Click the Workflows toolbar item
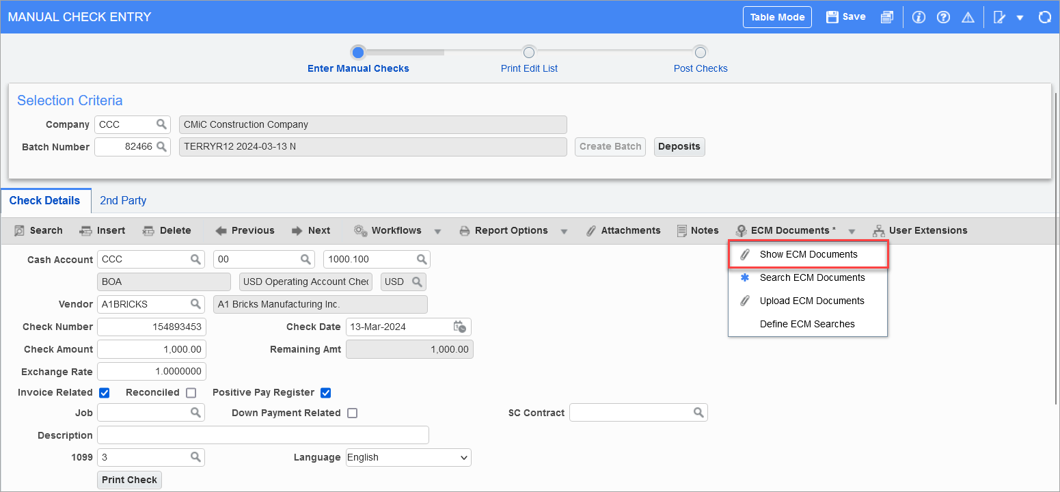Screen dimensions: 1060x492 [388, 230]
